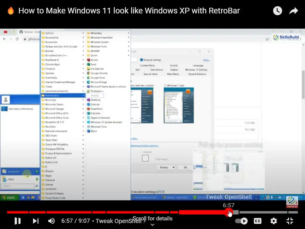Viewport: 305px width, 229px height.
Task: Launch OneNote from the programs list
Action: (x=108, y=100)
